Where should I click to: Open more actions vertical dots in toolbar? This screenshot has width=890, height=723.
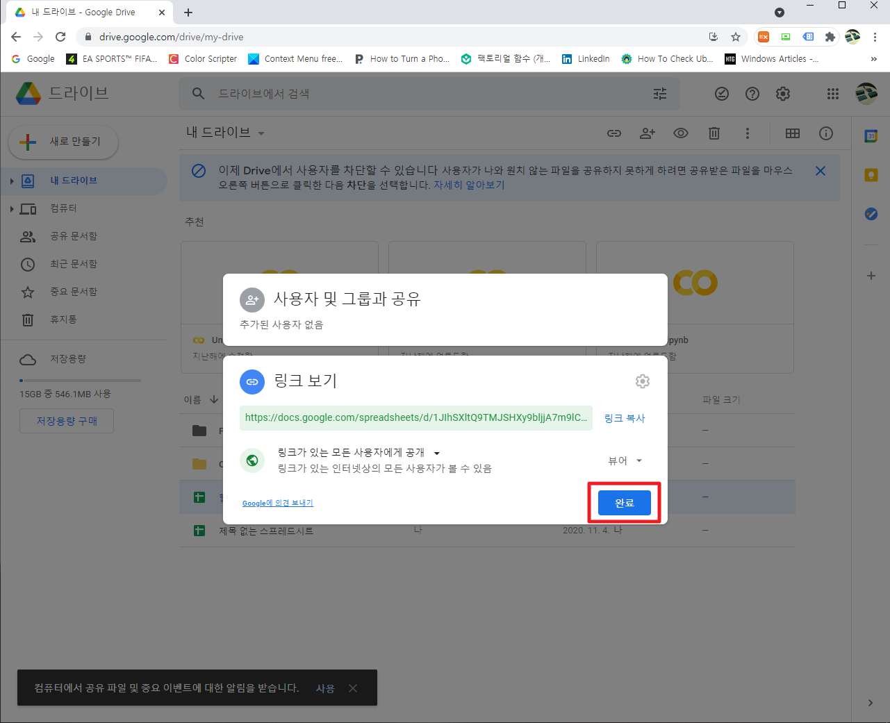point(748,133)
